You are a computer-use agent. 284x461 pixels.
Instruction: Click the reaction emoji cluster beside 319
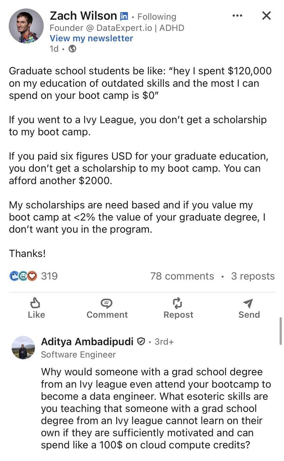tap(24, 276)
